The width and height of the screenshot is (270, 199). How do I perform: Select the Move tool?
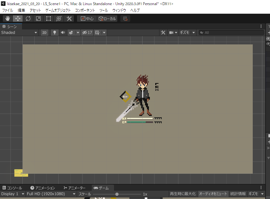(x=18, y=19)
